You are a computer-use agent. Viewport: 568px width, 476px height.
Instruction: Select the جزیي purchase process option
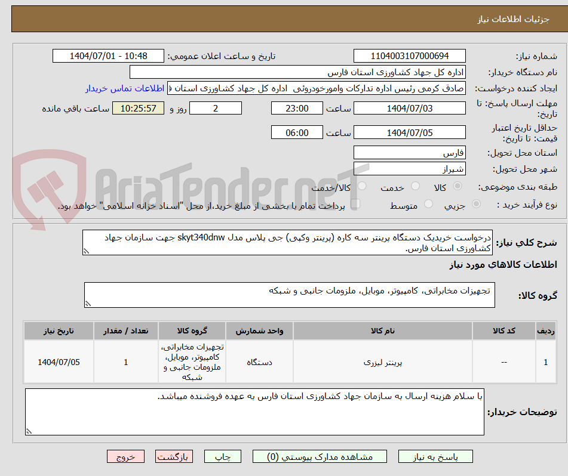point(475,202)
